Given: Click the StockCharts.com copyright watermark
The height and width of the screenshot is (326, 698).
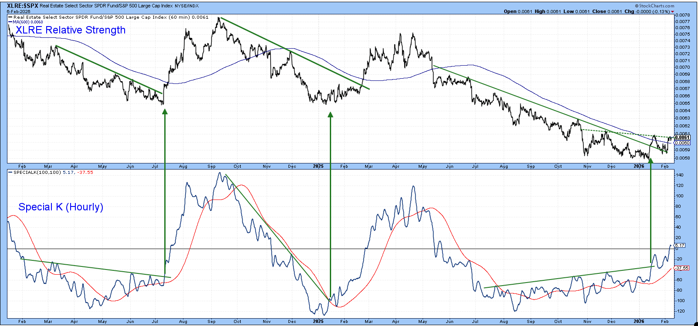Looking at the screenshot, I should click(654, 6).
